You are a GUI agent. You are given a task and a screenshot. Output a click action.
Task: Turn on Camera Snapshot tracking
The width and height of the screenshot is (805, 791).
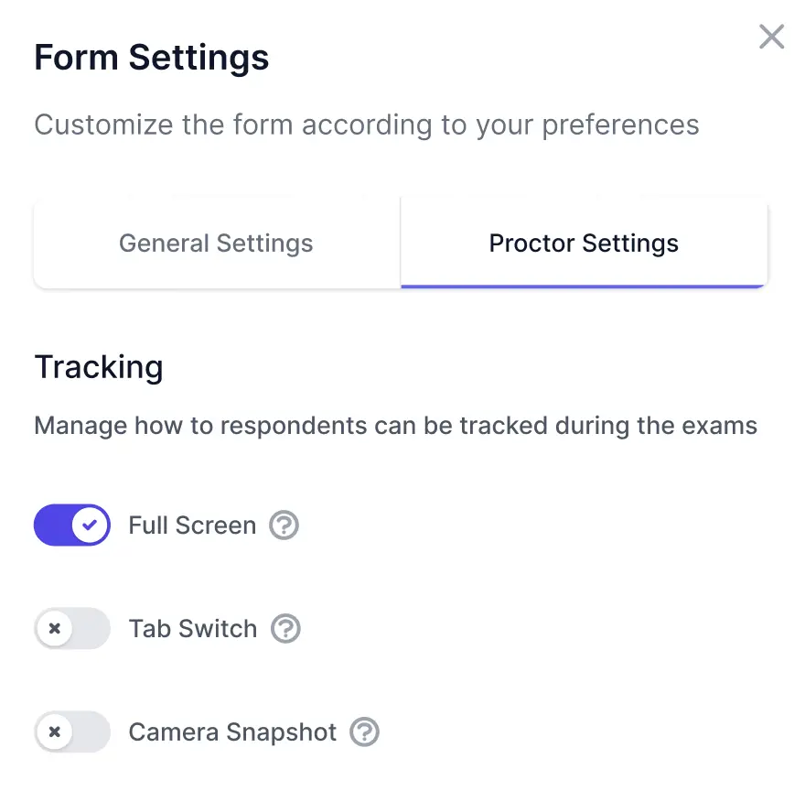(x=72, y=732)
